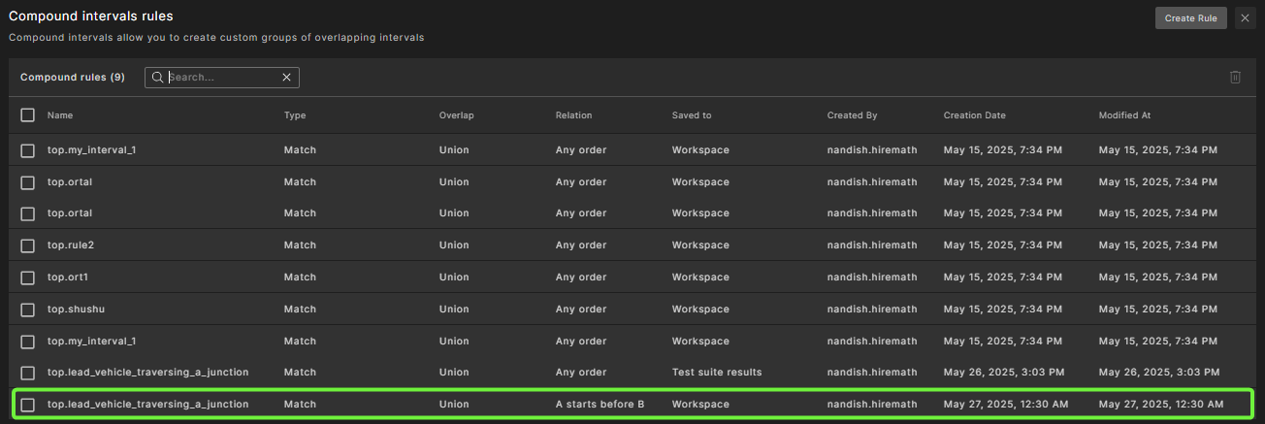Sort by the Name column header
Viewport: 1265px width, 424px height.
60,115
